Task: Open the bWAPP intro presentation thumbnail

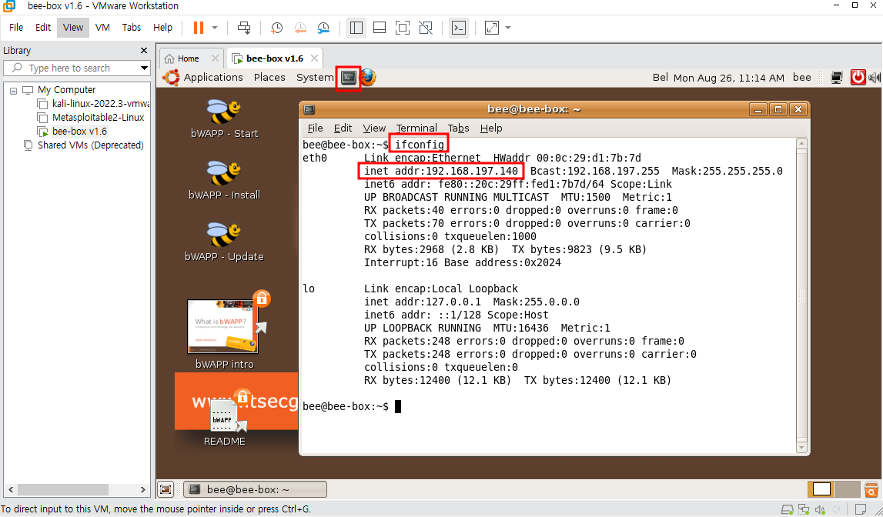Action: tap(224, 326)
